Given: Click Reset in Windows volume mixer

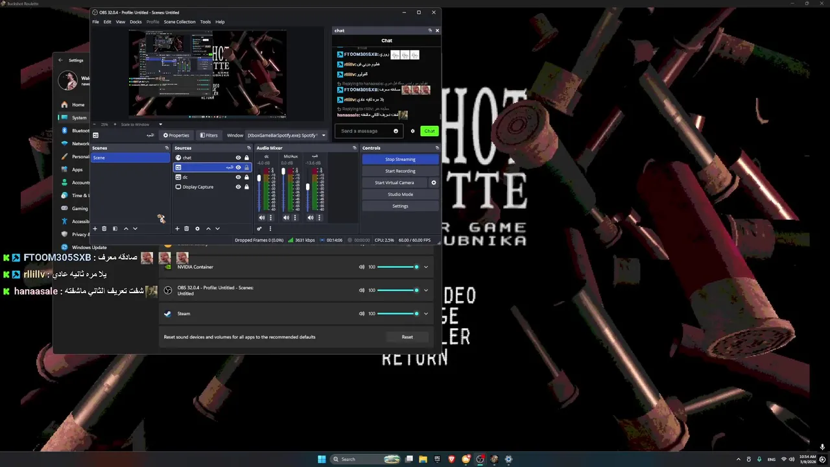Looking at the screenshot, I should point(407,337).
